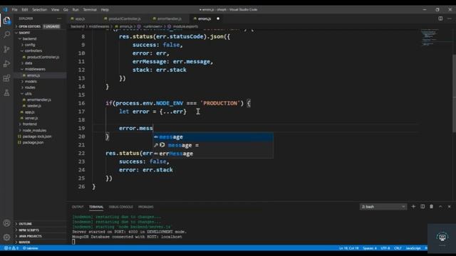This screenshot has height=256, width=456.
Task: Switch to OUTPUT panel tab
Action: point(78,207)
